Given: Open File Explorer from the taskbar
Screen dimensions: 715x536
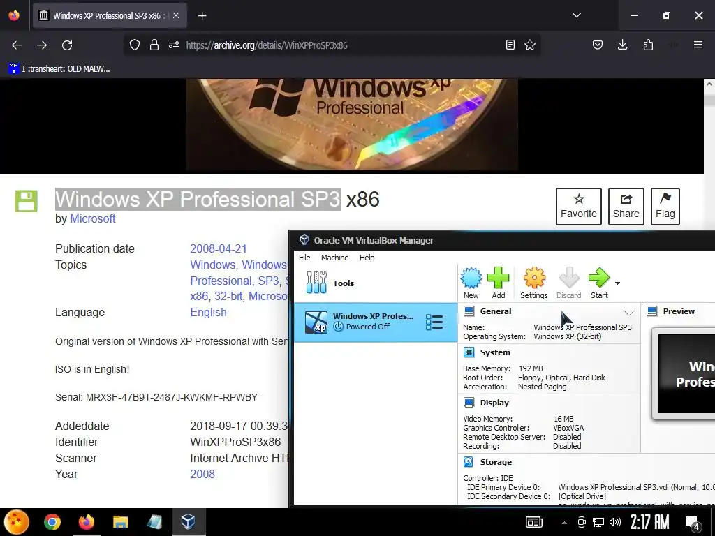Looking at the screenshot, I should [120, 522].
